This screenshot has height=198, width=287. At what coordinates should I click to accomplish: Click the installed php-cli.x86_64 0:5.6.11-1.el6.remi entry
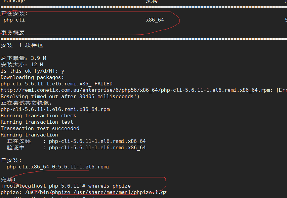(58, 167)
